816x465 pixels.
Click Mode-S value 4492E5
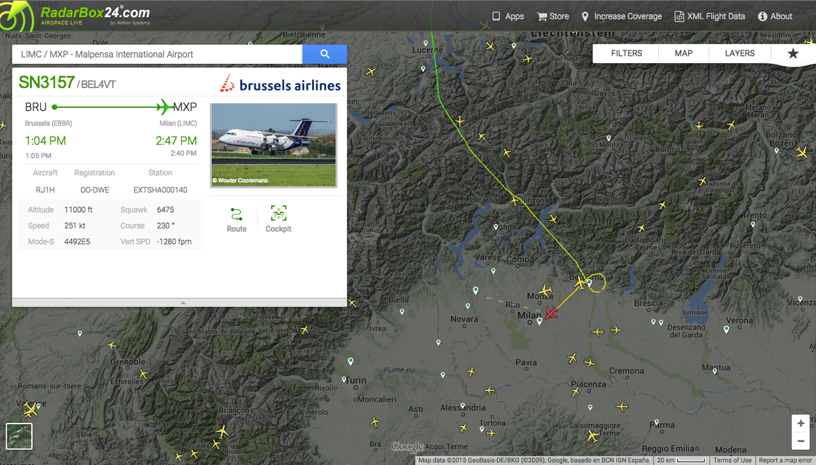click(78, 241)
